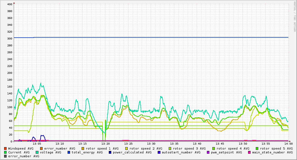Click the 13:40 time axis label

tap(197, 144)
